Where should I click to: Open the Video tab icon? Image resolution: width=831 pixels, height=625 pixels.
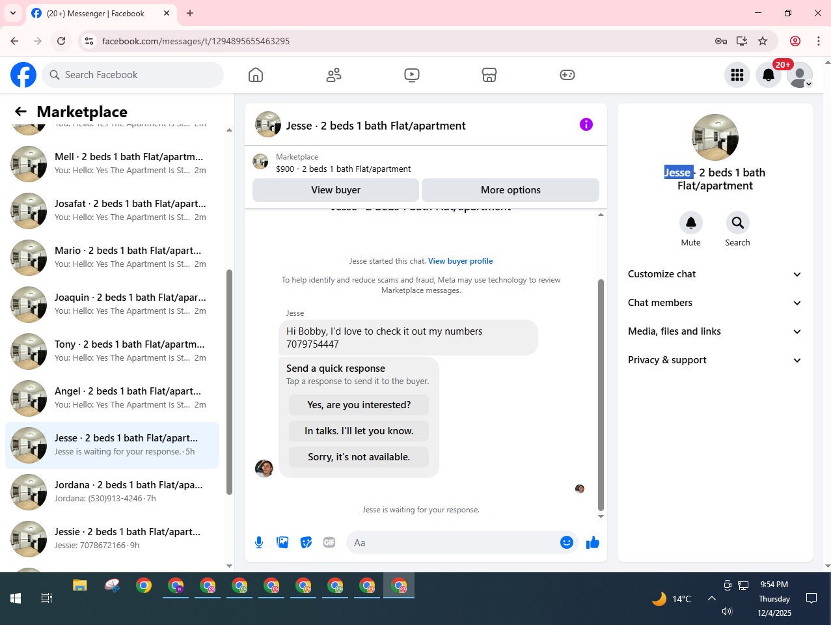pos(412,75)
